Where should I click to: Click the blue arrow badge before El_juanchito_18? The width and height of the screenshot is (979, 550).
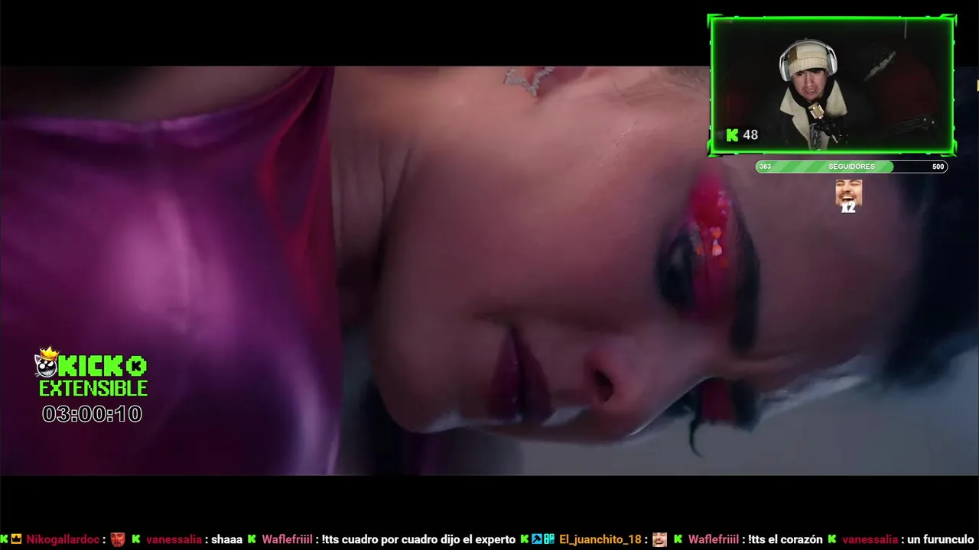pos(537,539)
